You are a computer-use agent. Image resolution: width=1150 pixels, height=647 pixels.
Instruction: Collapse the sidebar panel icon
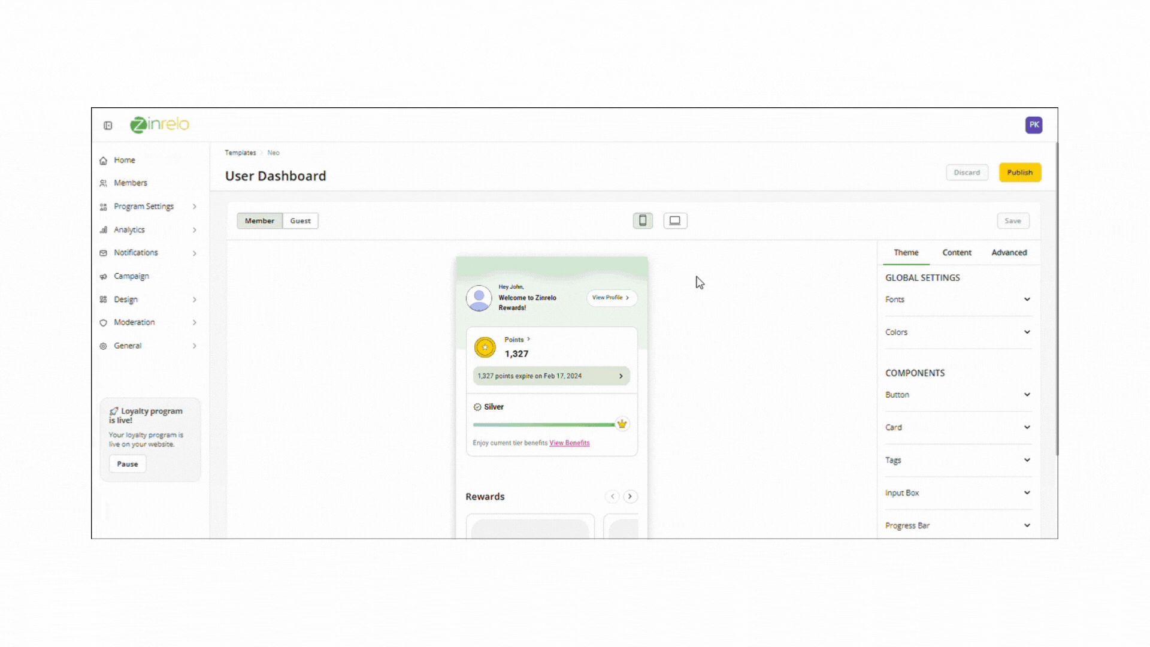click(108, 125)
